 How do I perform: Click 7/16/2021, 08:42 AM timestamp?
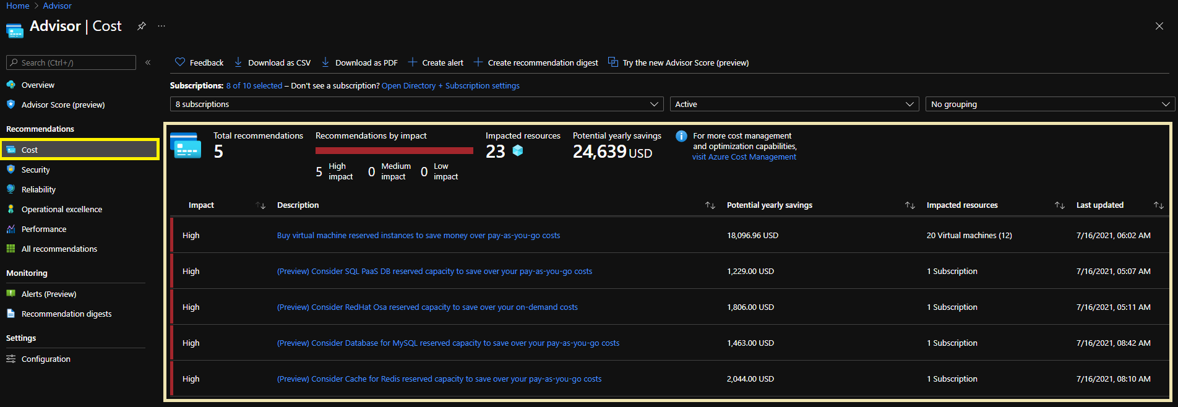click(1114, 343)
